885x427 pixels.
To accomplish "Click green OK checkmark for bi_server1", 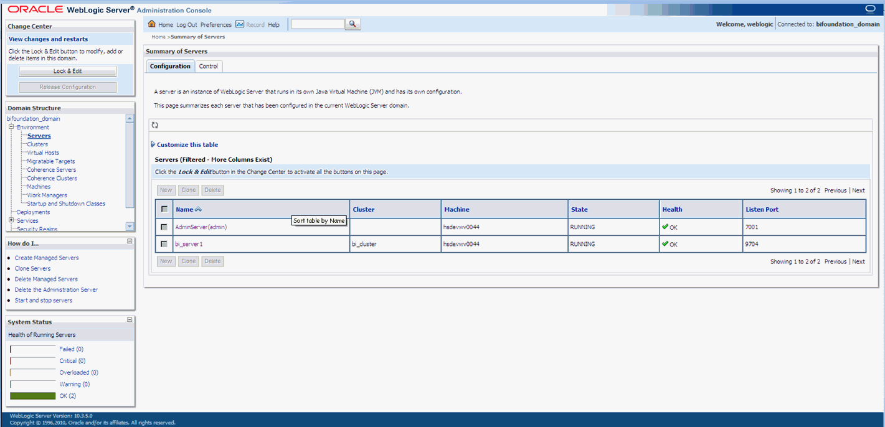I will pos(665,243).
